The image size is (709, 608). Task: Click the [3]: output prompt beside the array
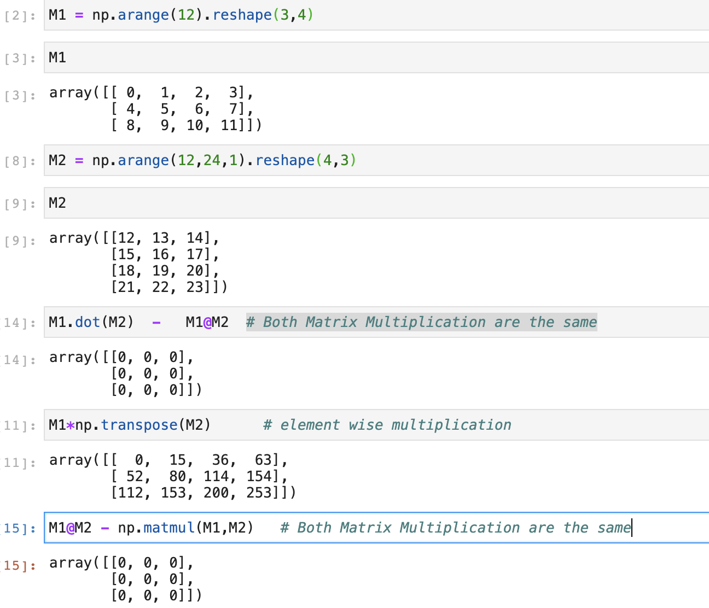pos(20,95)
